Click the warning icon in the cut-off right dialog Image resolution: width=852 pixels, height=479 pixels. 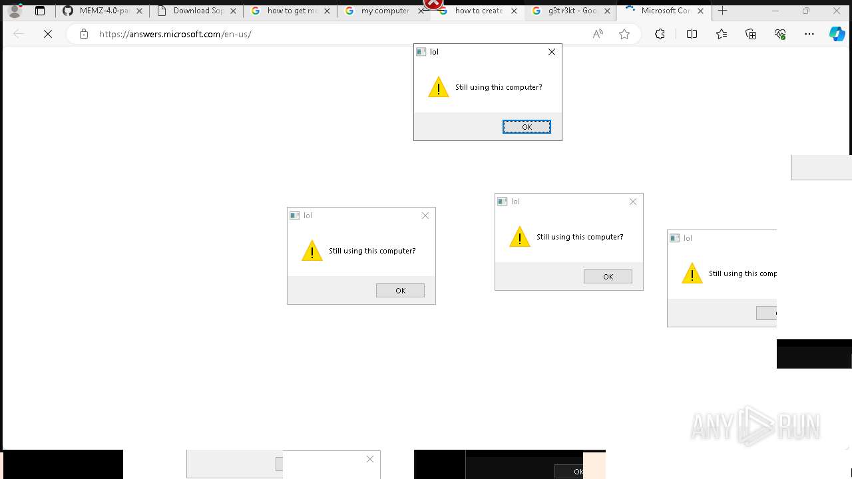coord(692,273)
